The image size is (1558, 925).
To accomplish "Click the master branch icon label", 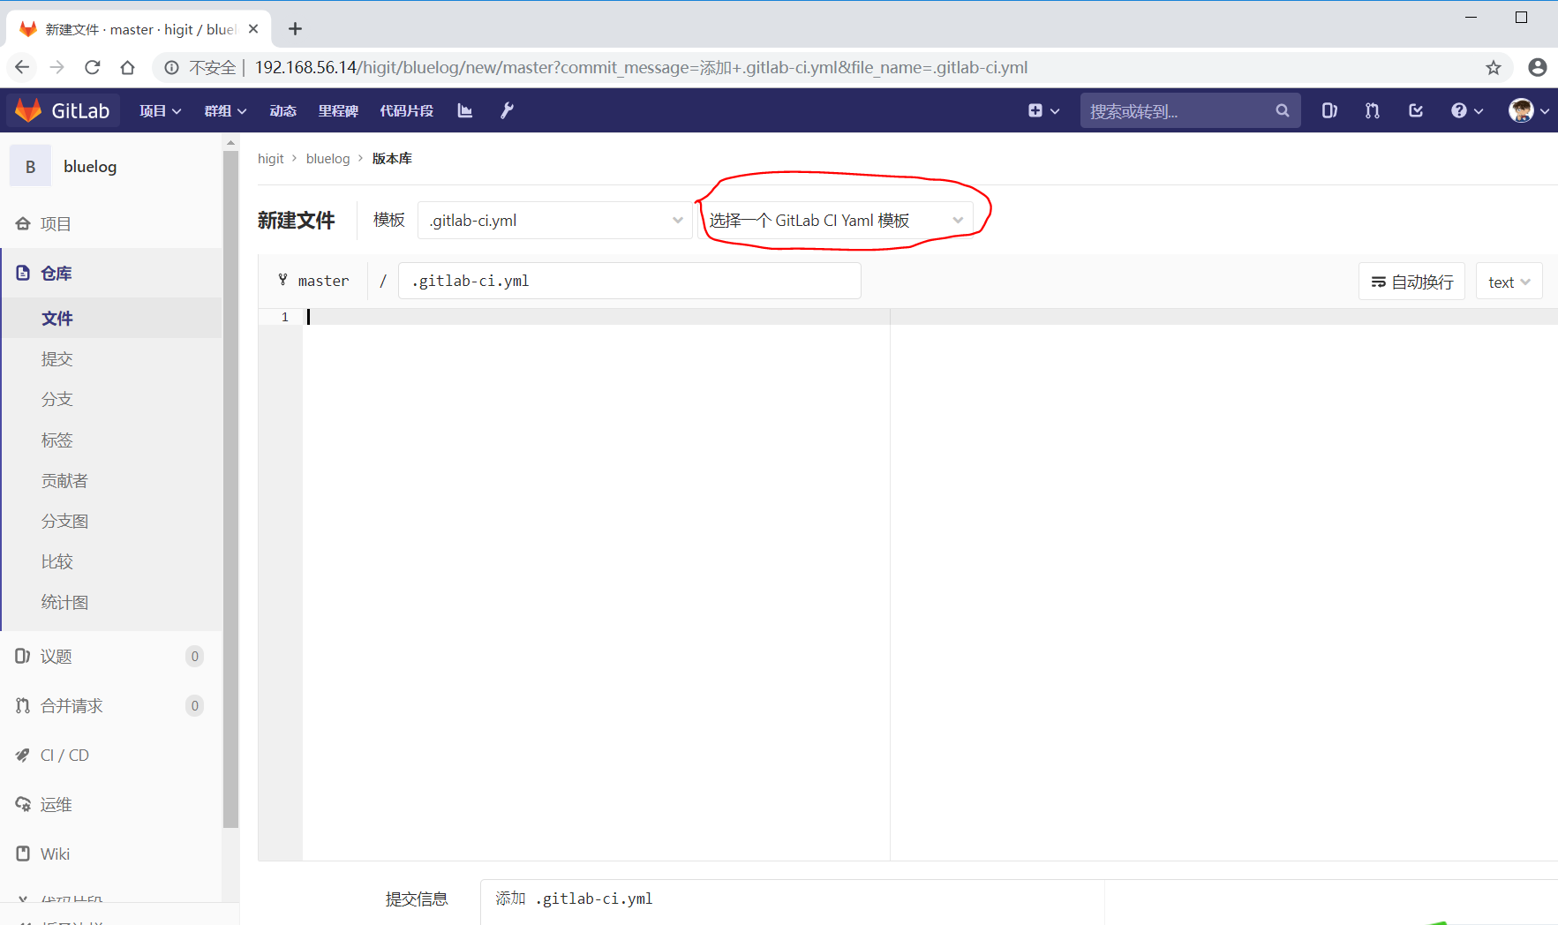I will (x=313, y=281).
